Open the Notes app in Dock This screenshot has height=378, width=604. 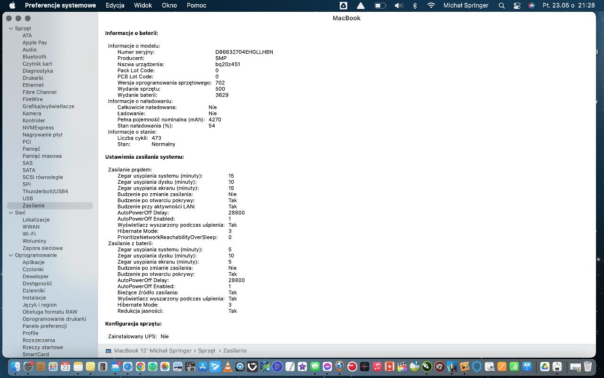(78, 367)
